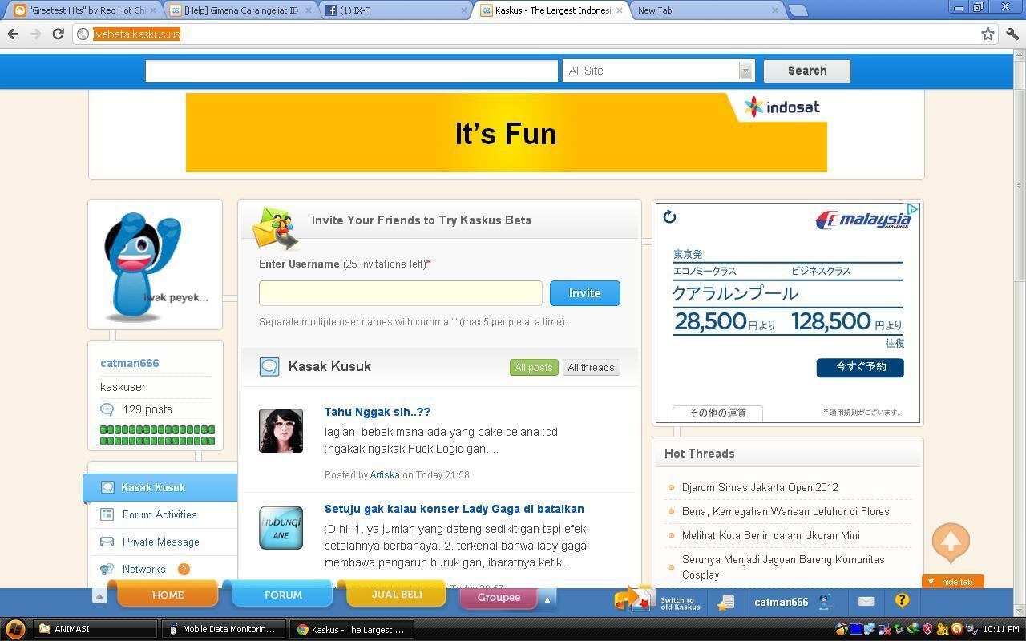Click the browser back arrow
This screenshot has height=641, width=1026.
pos(13,34)
